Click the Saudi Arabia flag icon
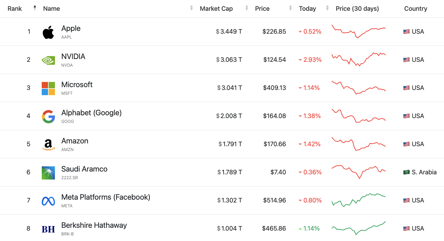 (x=406, y=172)
